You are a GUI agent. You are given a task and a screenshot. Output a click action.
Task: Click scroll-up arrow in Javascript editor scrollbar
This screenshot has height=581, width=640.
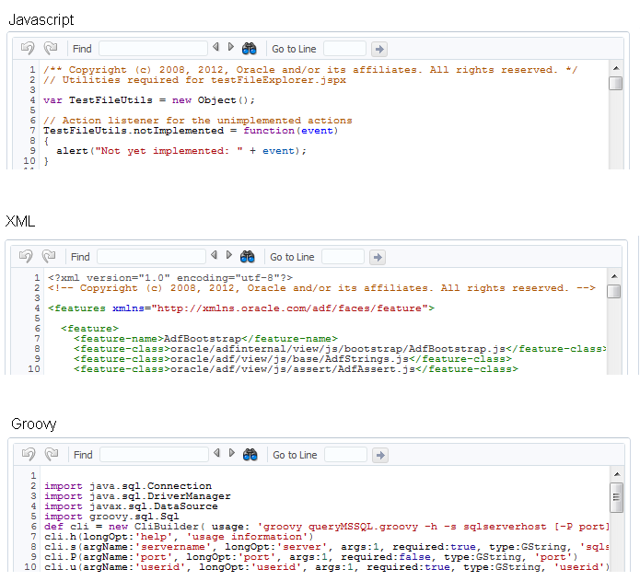[x=616, y=68]
